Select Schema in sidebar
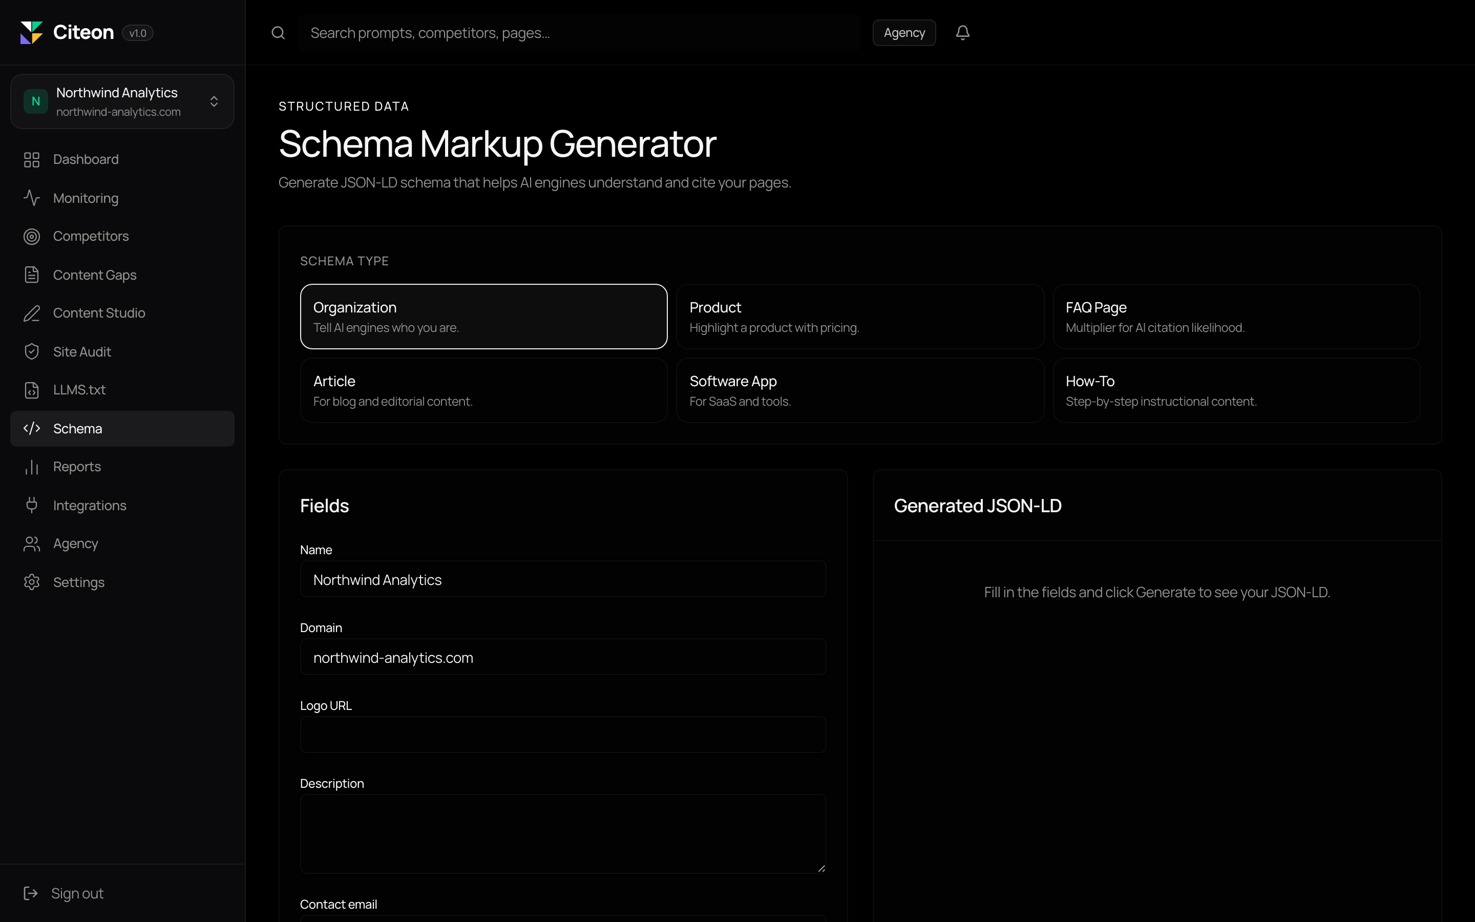1475x922 pixels. click(122, 429)
